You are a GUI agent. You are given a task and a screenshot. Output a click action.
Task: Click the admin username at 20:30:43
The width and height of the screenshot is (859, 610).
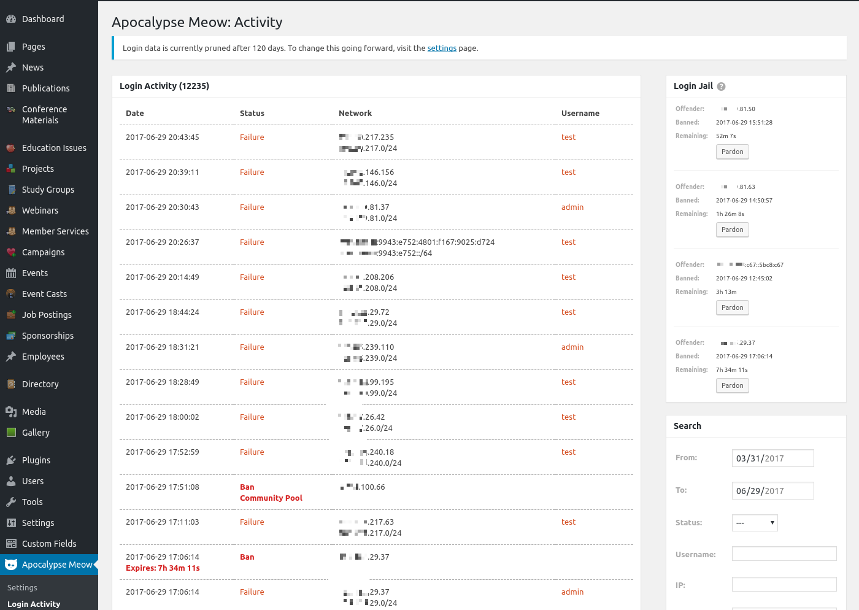tap(572, 207)
